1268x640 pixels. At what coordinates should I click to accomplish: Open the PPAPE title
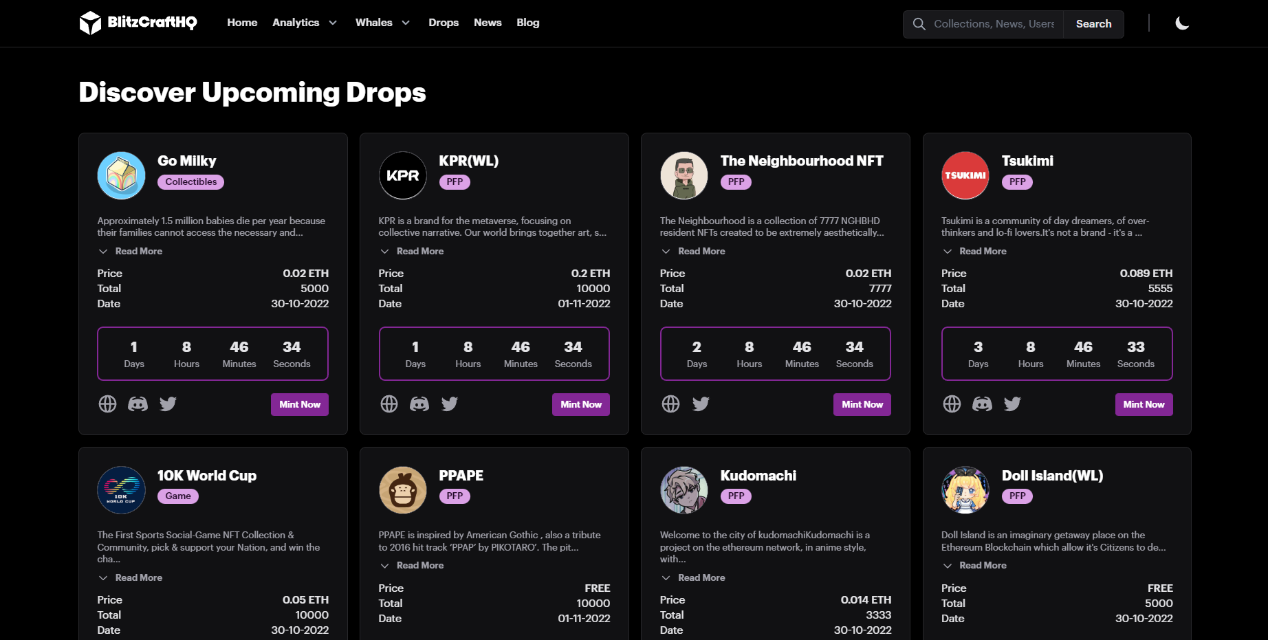click(x=461, y=476)
